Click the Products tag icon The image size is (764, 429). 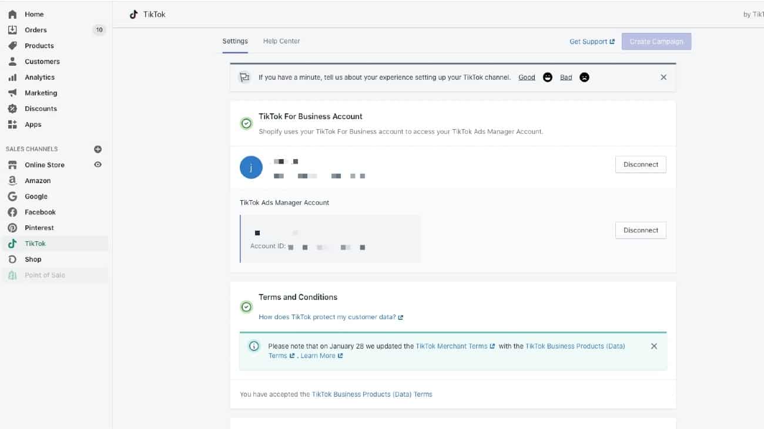click(x=12, y=46)
